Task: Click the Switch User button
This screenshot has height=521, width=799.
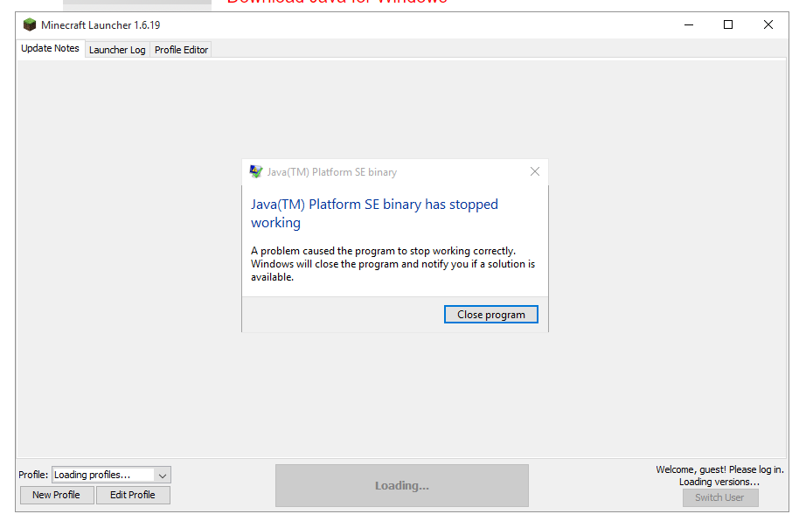Action: tap(720, 497)
